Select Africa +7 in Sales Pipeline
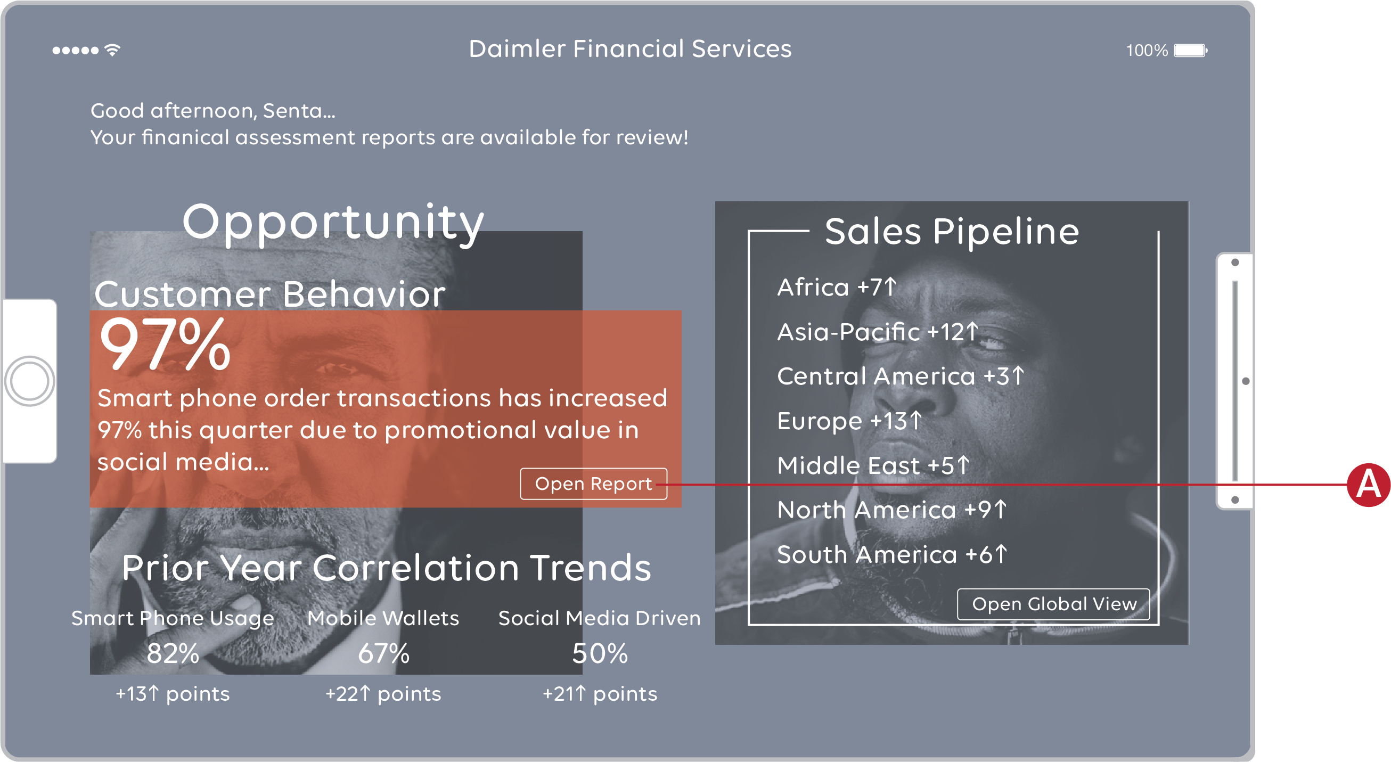 point(837,288)
